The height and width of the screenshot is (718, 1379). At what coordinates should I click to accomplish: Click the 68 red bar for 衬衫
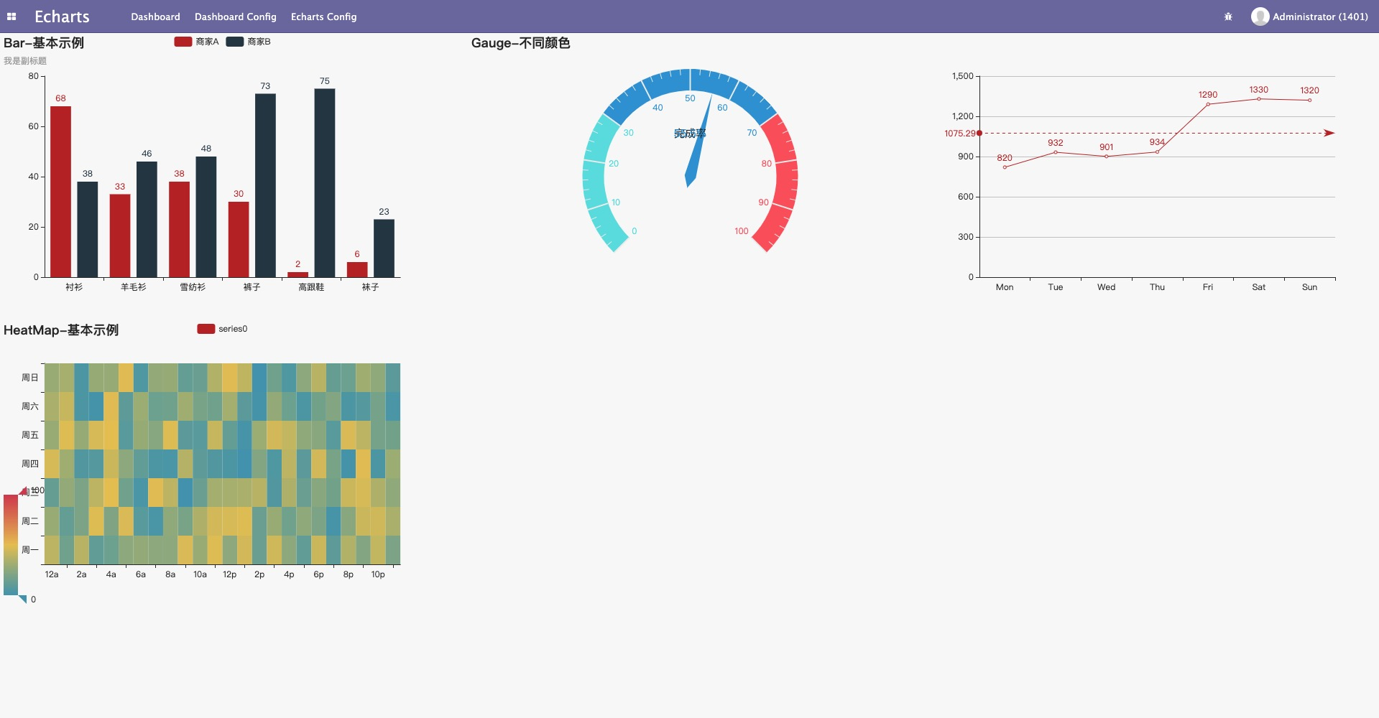(60, 192)
